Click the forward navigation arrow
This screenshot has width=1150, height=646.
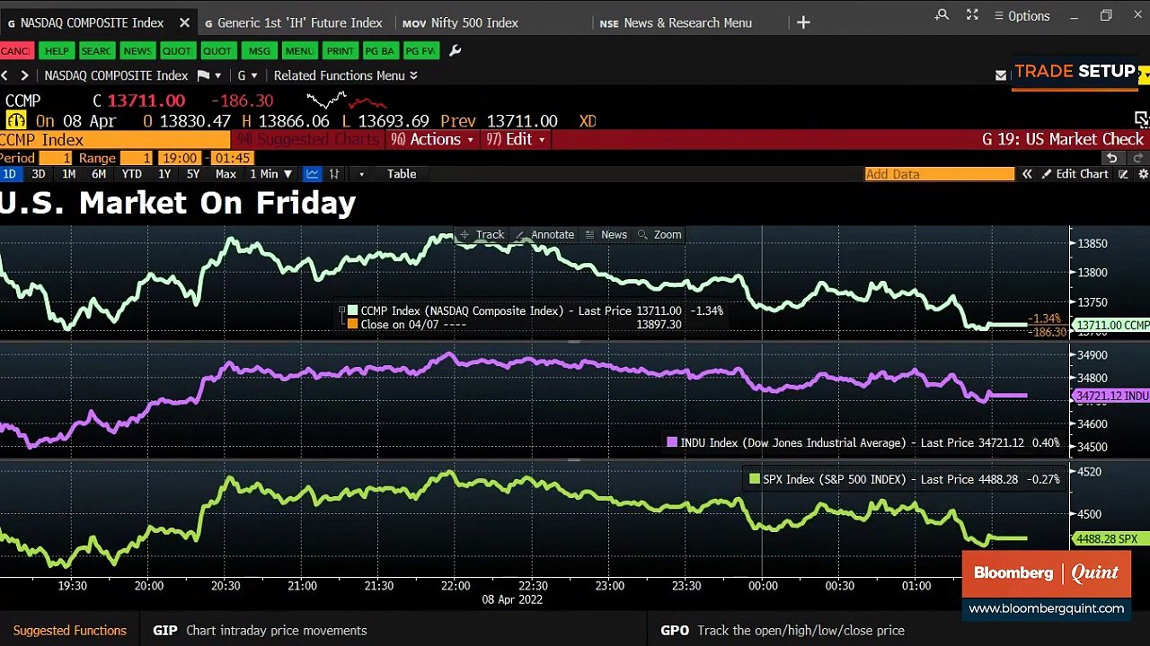24,75
